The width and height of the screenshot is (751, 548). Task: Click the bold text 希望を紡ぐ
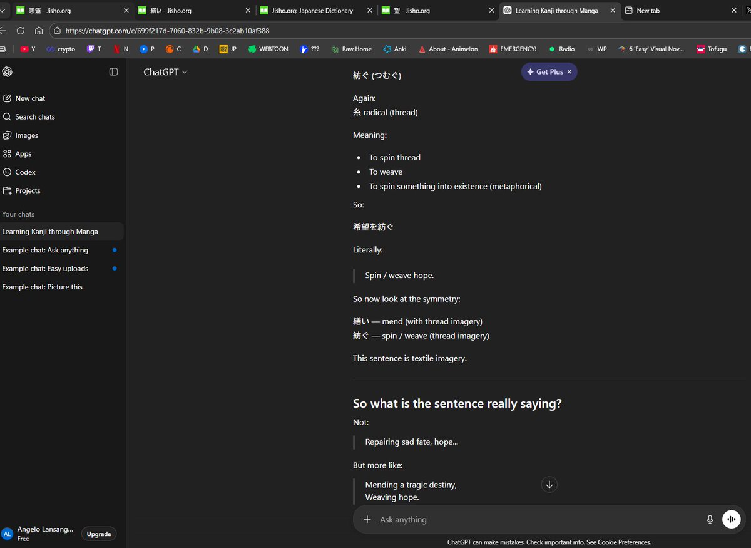373,227
